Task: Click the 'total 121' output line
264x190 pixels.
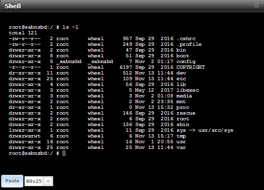Action: (x=23, y=33)
